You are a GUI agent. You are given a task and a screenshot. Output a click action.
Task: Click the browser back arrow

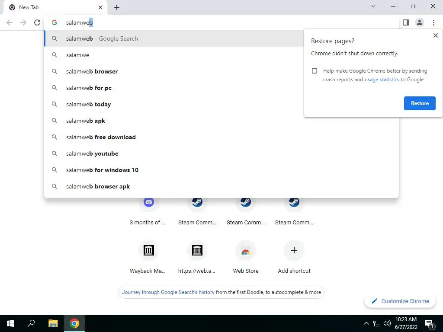[x=10, y=22]
